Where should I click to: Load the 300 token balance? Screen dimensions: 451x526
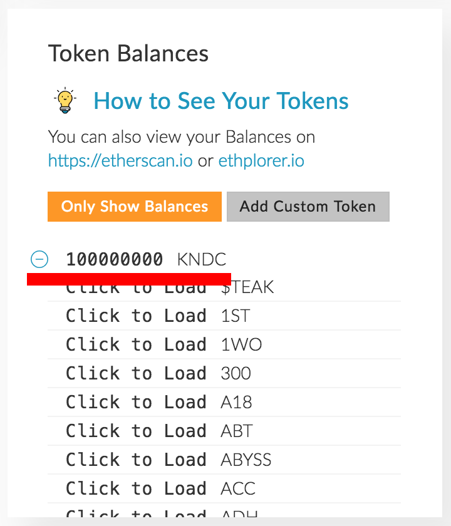136,373
